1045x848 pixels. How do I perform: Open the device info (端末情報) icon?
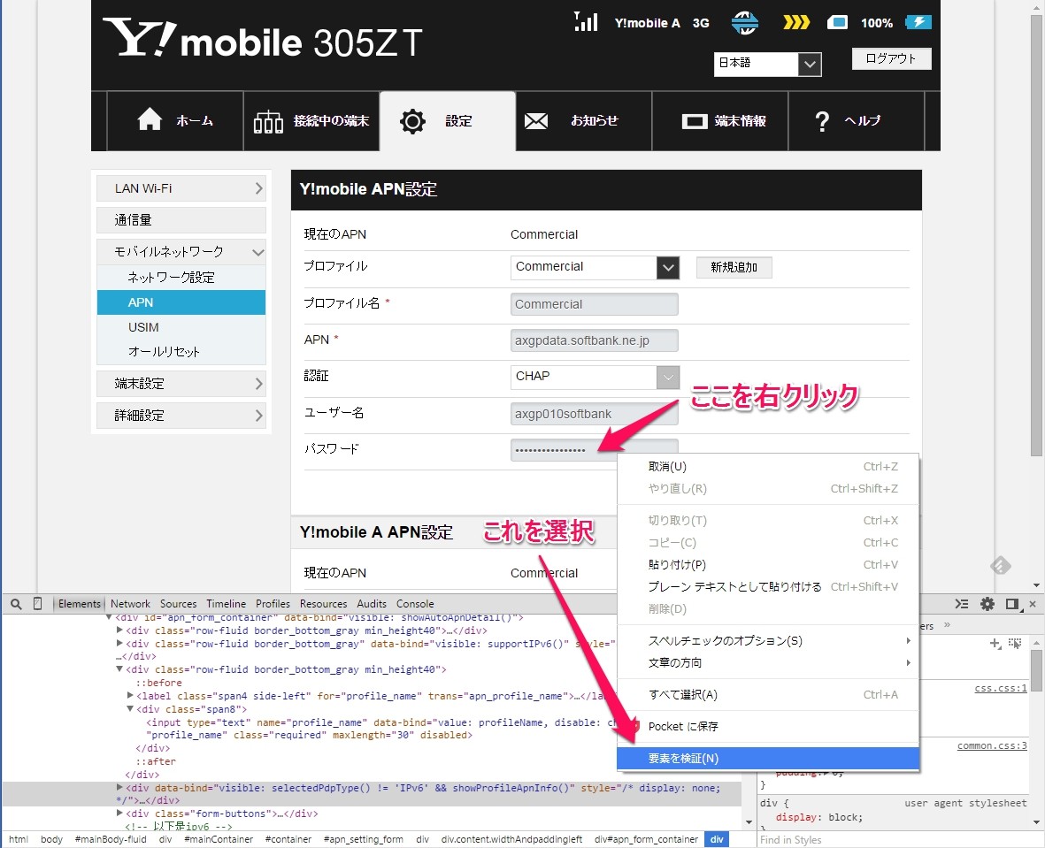695,121
